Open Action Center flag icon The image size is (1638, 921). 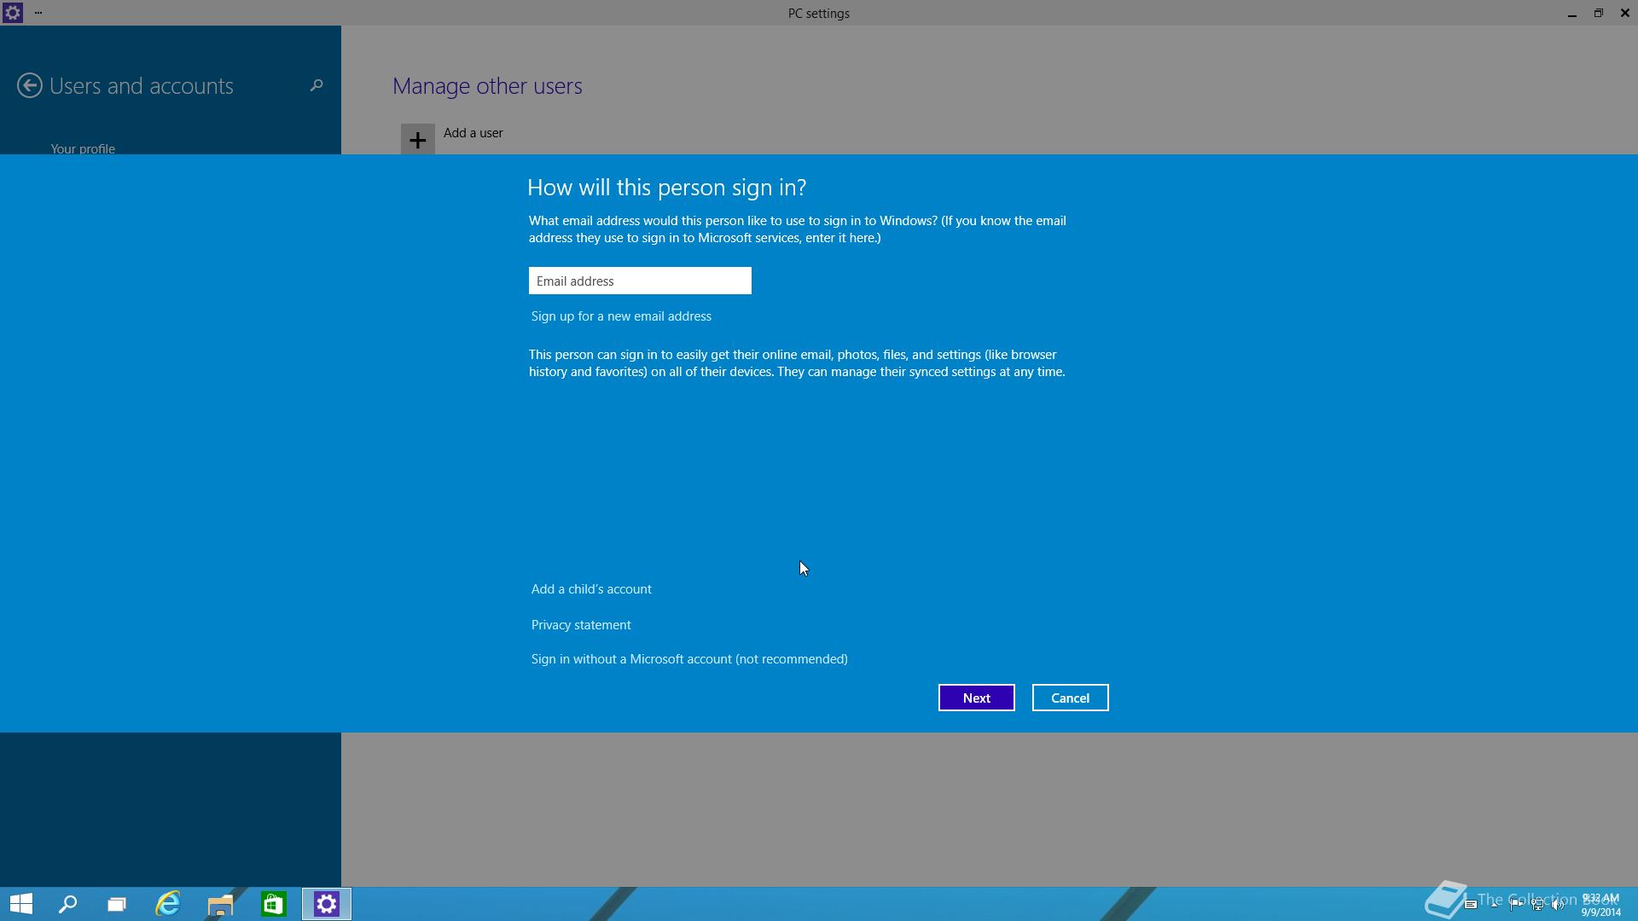pos(1516,905)
